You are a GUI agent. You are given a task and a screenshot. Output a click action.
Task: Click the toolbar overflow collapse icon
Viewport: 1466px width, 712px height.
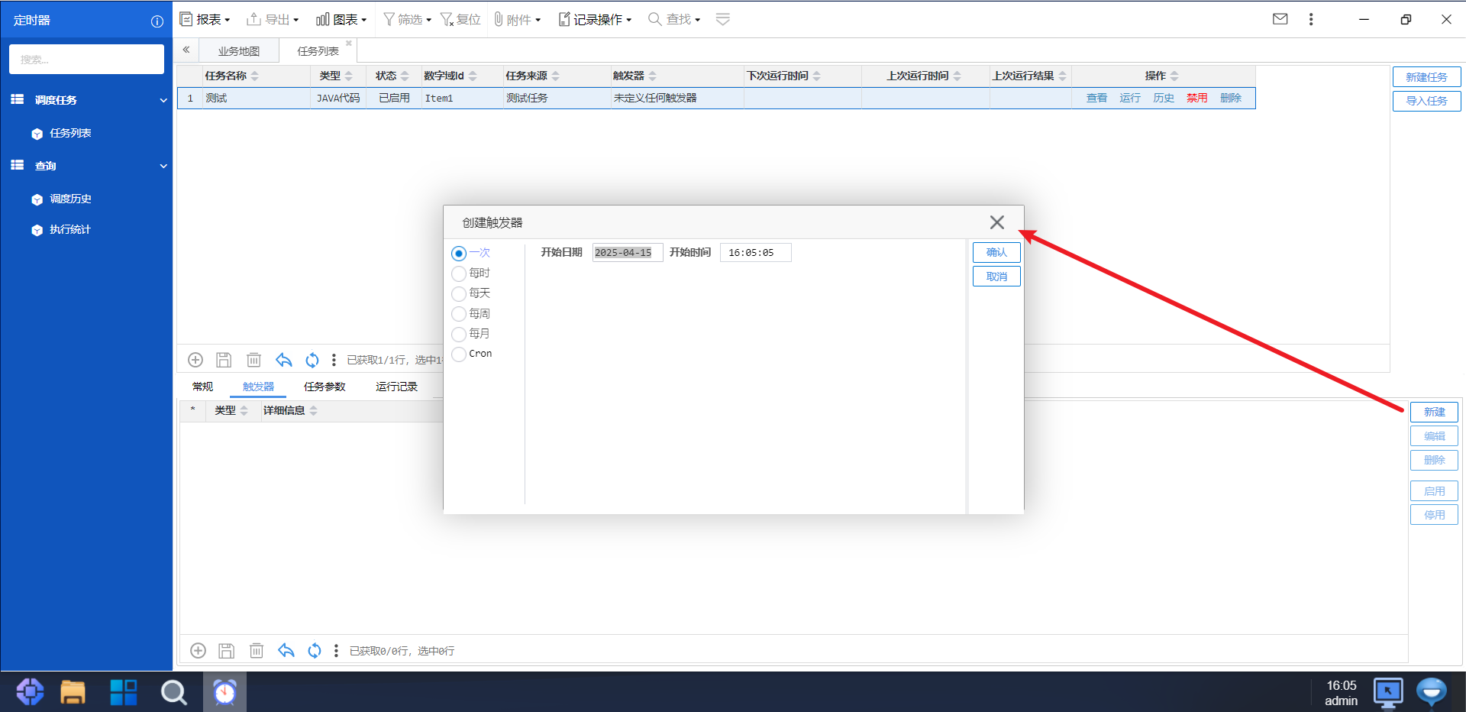tap(722, 19)
